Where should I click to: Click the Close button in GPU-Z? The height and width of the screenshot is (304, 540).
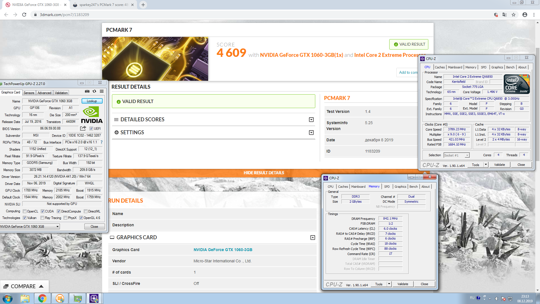click(x=94, y=227)
